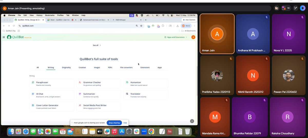The height and width of the screenshot is (138, 308).
Task: Click the Meet icon left of people count
Action: (276, 8)
